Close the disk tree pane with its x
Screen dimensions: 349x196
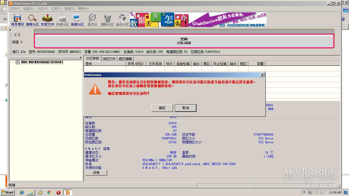pos(81,57)
